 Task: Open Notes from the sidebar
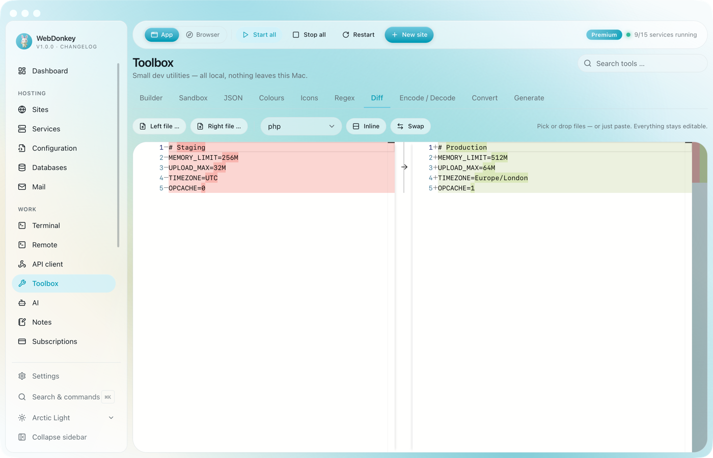point(64,322)
